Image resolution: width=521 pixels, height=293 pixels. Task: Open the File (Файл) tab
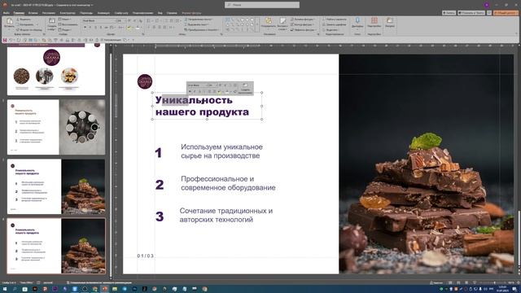(6, 13)
